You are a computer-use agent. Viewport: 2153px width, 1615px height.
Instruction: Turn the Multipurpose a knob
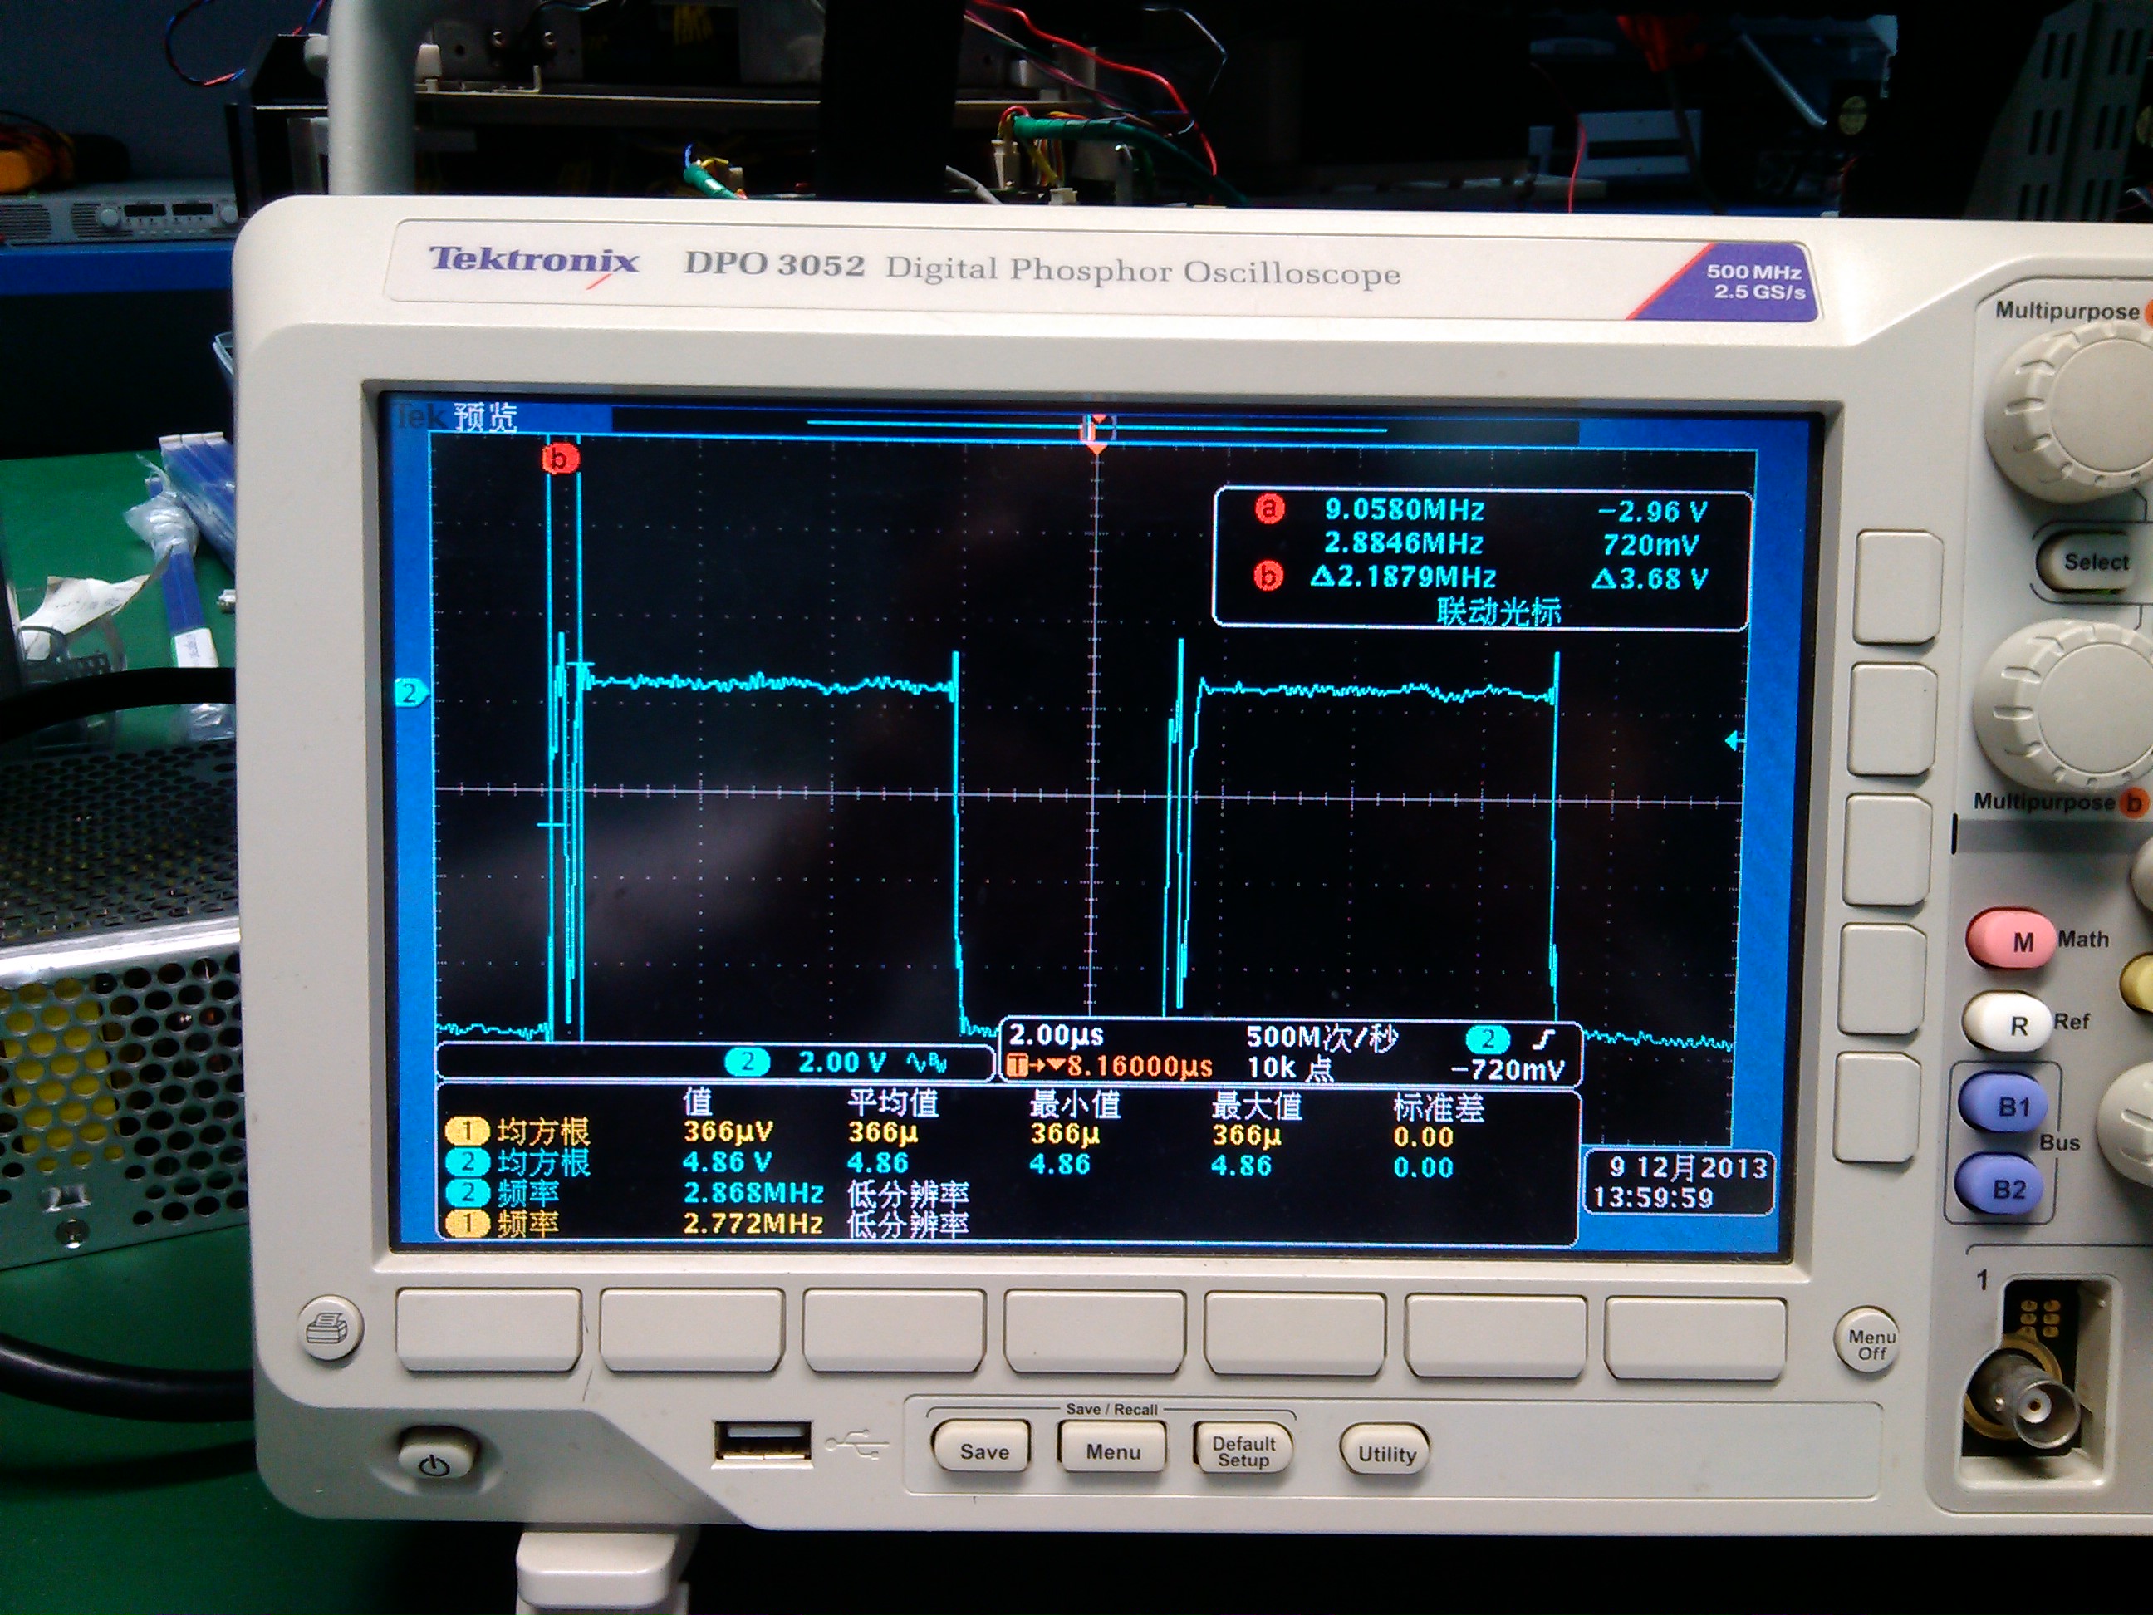(x=2078, y=414)
